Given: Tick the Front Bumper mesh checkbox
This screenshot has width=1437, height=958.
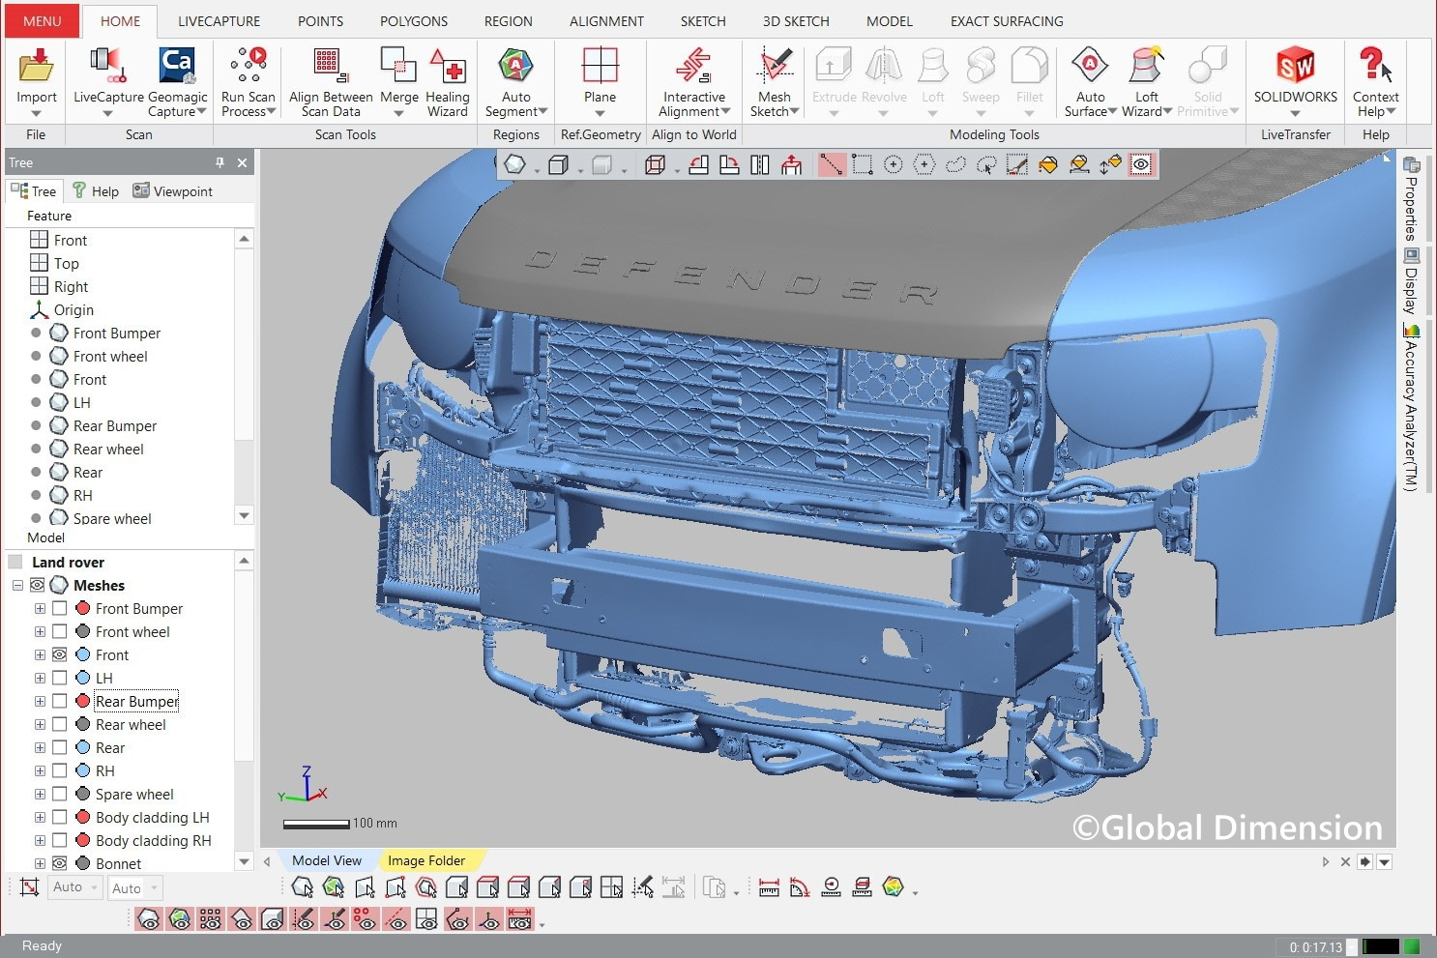Looking at the screenshot, I should (x=59, y=608).
